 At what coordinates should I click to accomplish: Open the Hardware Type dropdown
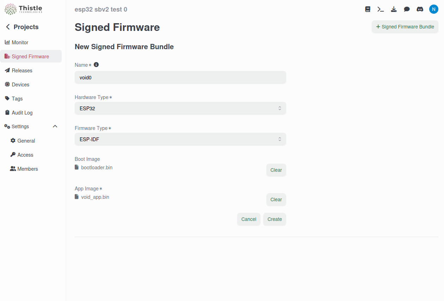click(180, 108)
